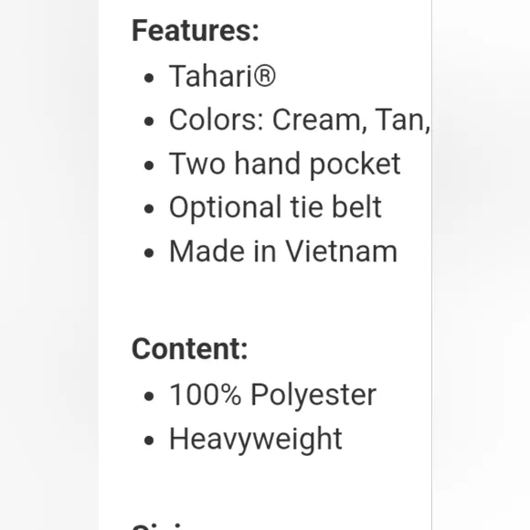Click the Two hand pocket line
This screenshot has width=530, height=530.
[x=284, y=164]
